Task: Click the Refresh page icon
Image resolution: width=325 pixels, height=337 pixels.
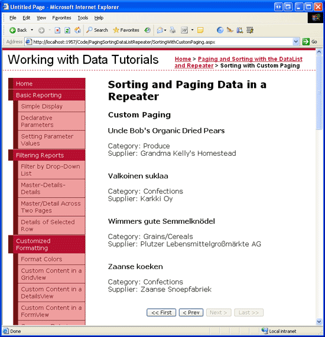Action: click(67, 30)
